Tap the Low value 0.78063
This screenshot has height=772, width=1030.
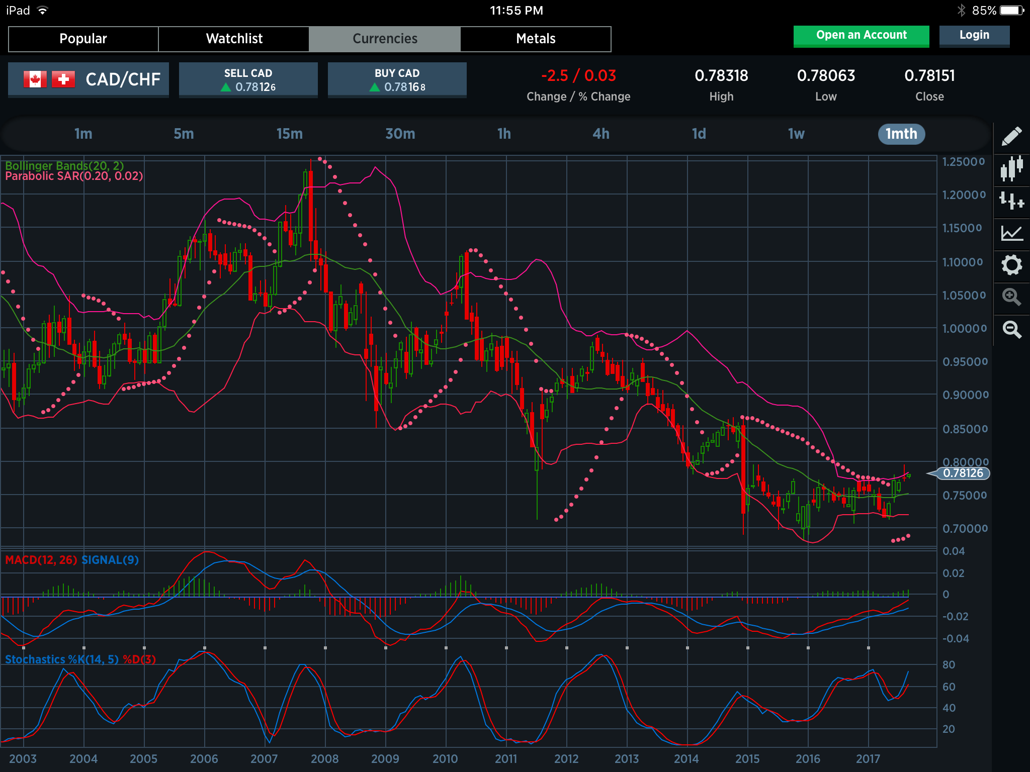click(826, 76)
